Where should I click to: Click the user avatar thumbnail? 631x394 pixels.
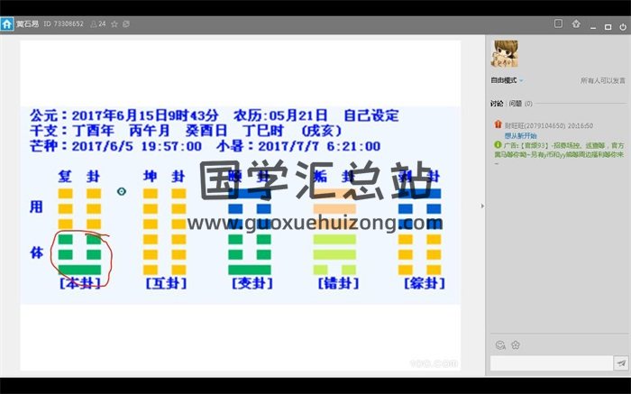(x=503, y=54)
